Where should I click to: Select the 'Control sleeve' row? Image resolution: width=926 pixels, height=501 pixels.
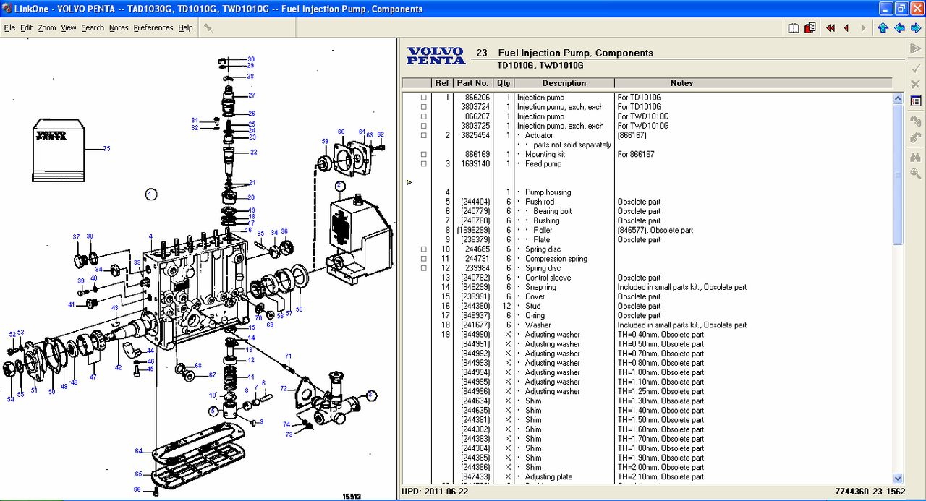click(548, 278)
